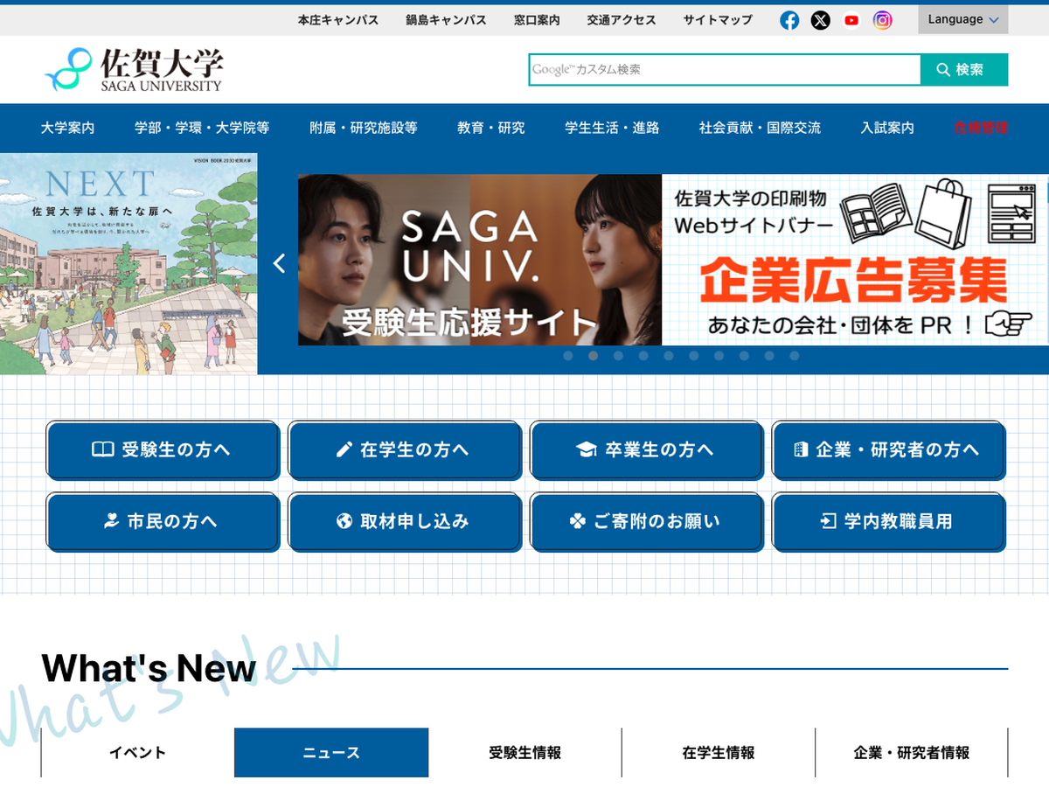Image resolution: width=1049 pixels, height=787 pixels.
Task: Select the second carousel indicator dot
Action: point(594,356)
